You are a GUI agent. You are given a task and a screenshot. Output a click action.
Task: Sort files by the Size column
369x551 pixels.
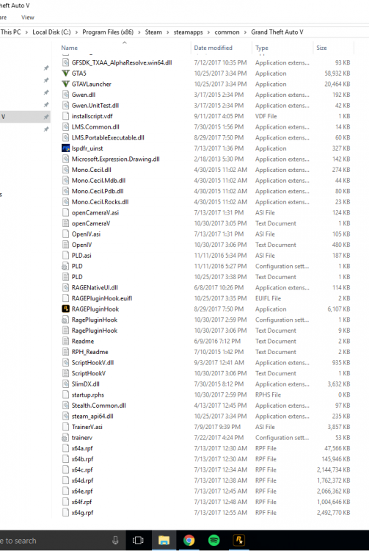pyautogui.click(x=321, y=48)
